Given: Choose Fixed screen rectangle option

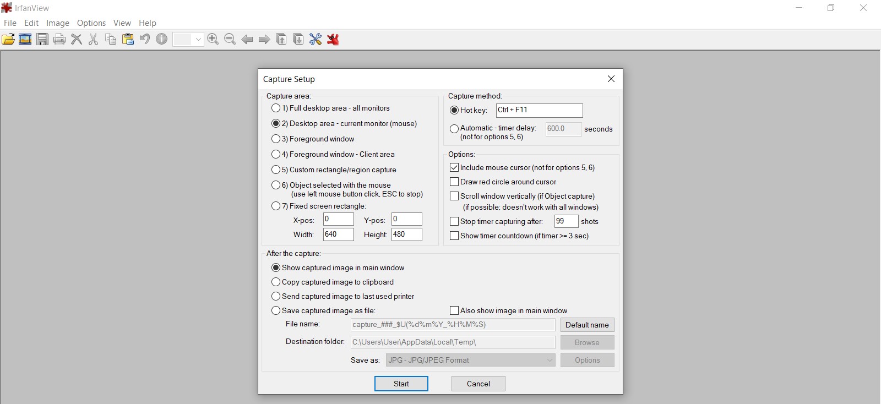Looking at the screenshot, I should (319, 206).
